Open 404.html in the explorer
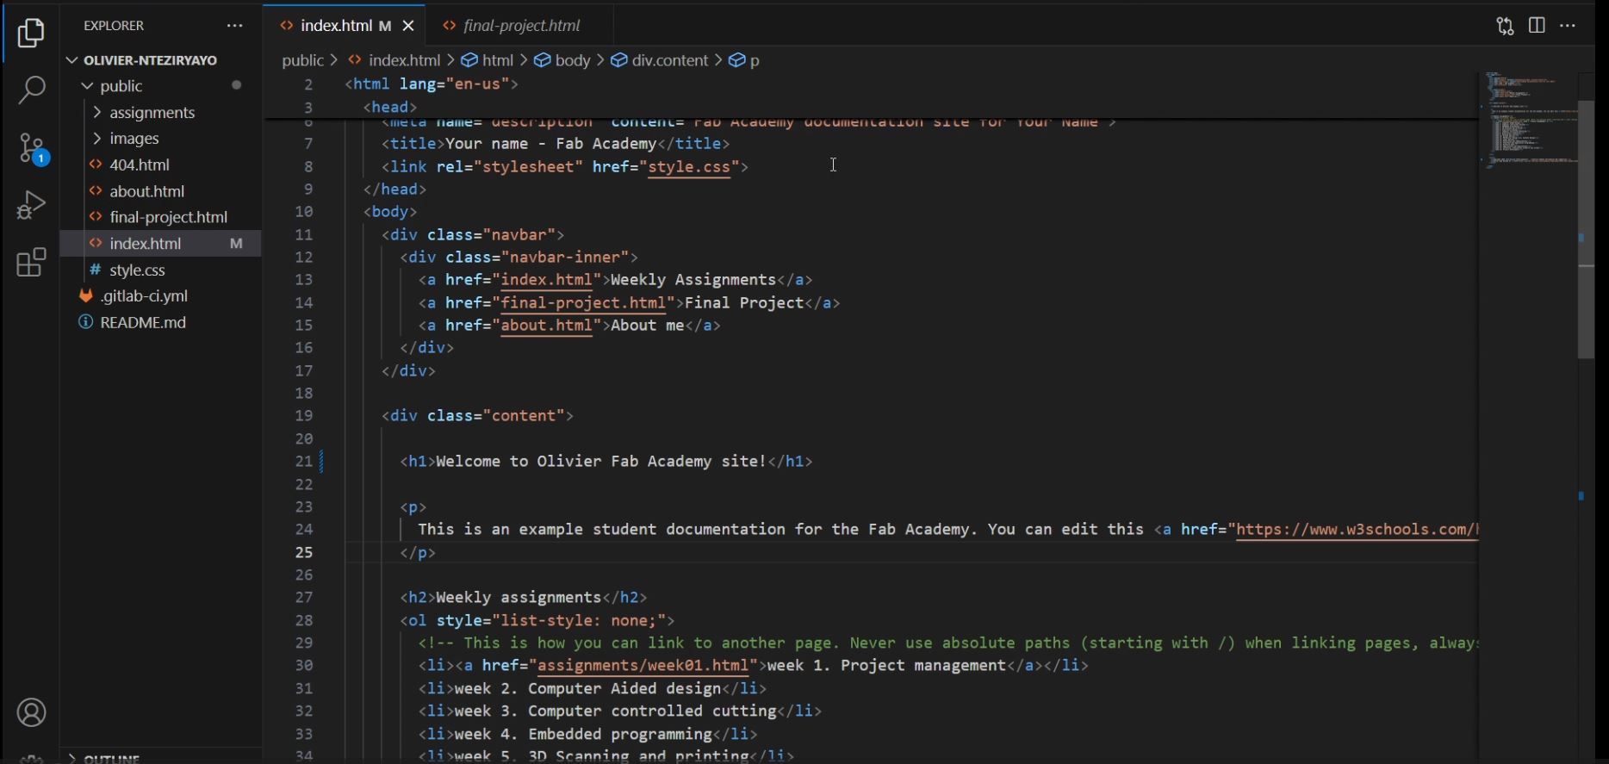The width and height of the screenshot is (1609, 764). click(x=140, y=165)
